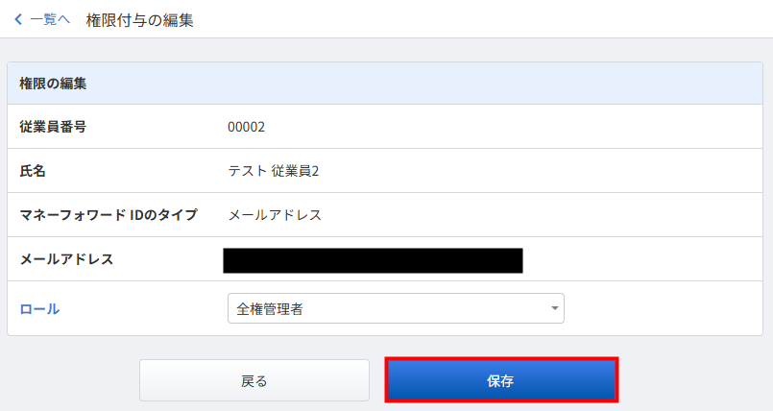
Task: Click the 従業員番号 field label
Action: click(x=54, y=127)
